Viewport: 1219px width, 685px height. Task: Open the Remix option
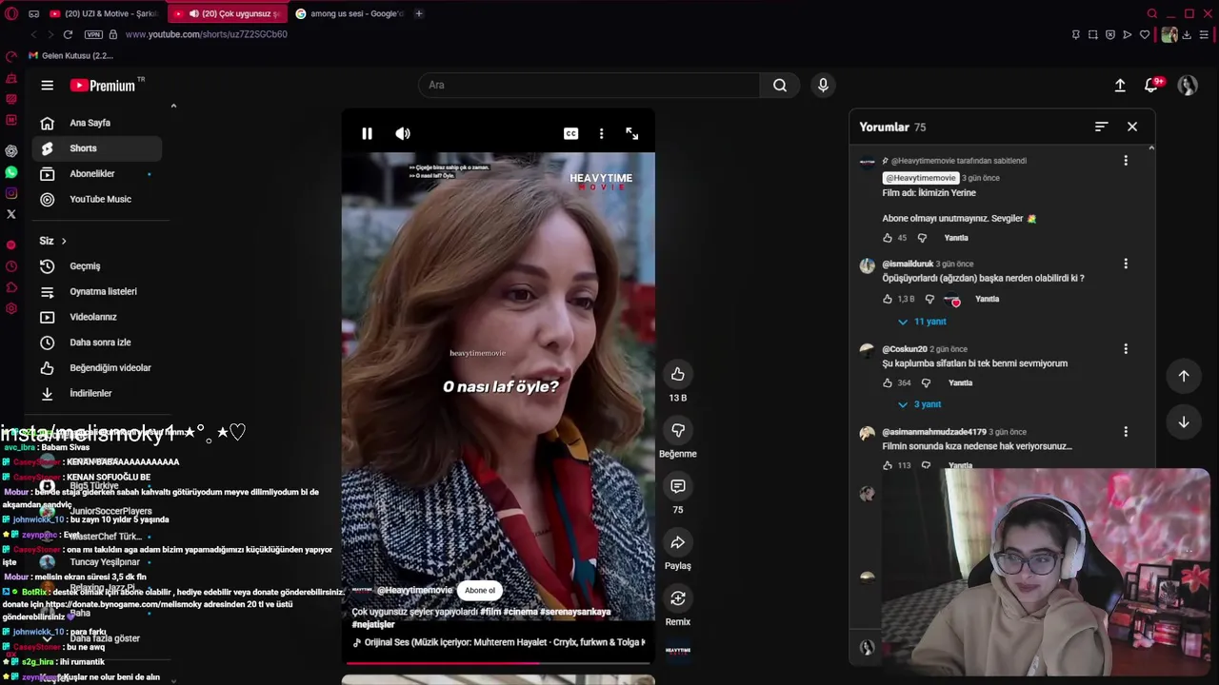[677, 598]
